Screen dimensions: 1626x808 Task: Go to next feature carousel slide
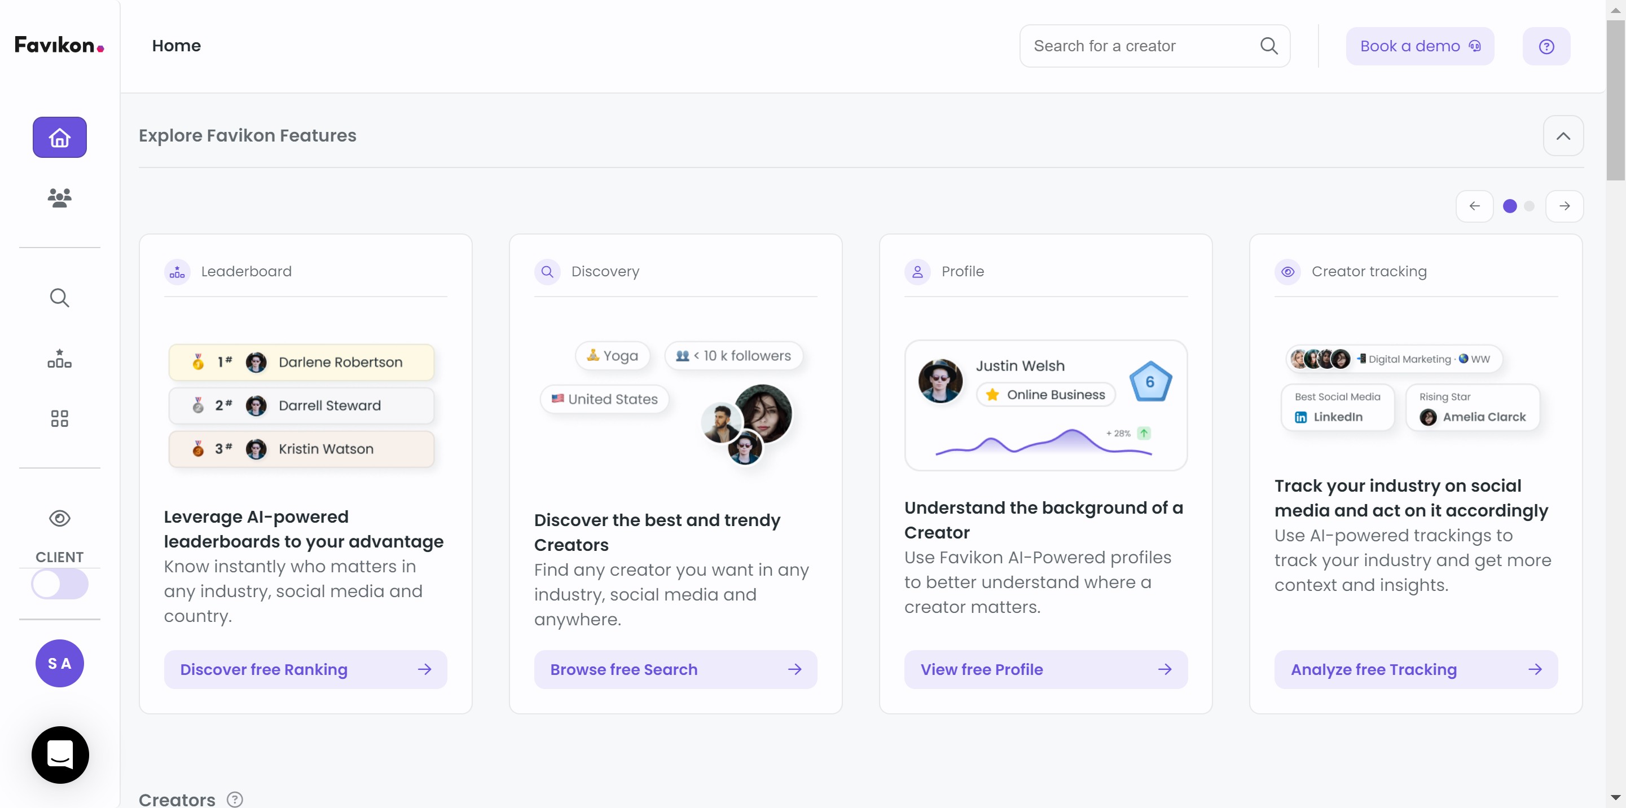pyautogui.click(x=1564, y=206)
